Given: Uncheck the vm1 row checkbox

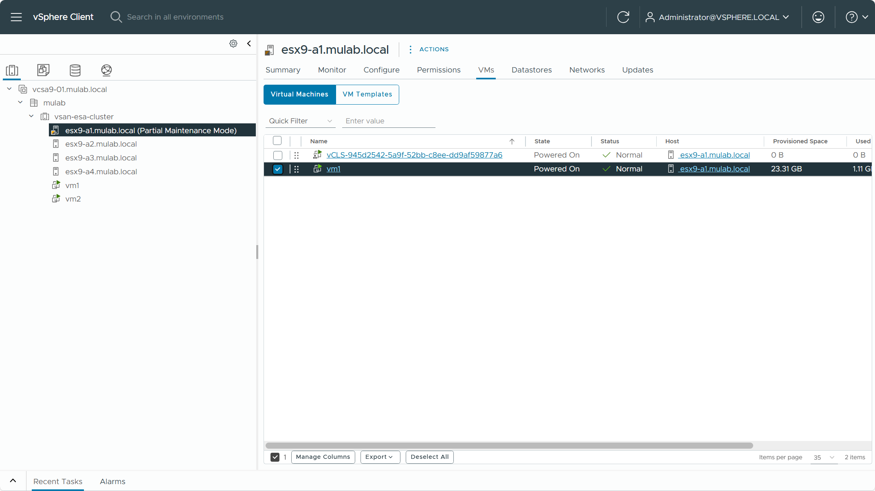Looking at the screenshot, I should tap(277, 169).
